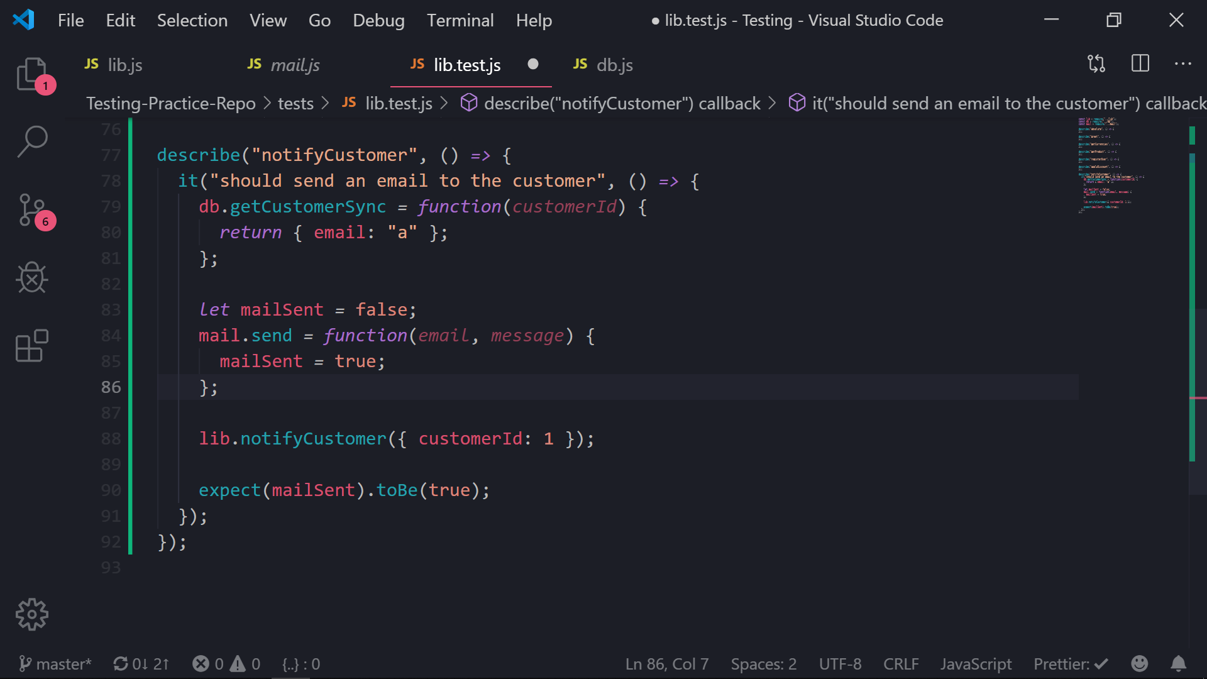Viewport: 1207px width, 679px height.
Task: Change the JavaScript language mode
Action: [x=975, y=663]
